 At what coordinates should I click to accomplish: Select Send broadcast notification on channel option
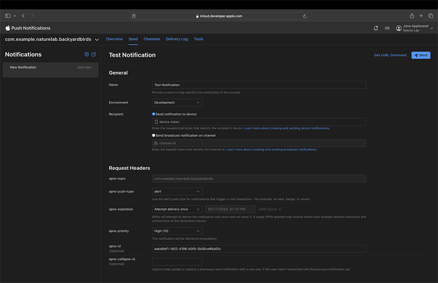(x=154, y=135)
